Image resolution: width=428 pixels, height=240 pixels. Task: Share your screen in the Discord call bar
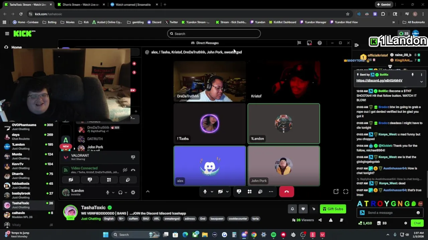[239, 192]
